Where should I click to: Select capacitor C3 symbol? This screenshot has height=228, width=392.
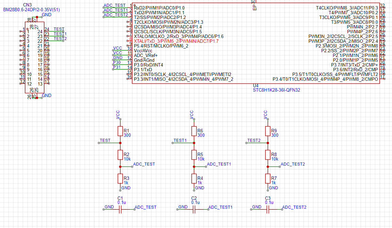[x=268, y=210]
